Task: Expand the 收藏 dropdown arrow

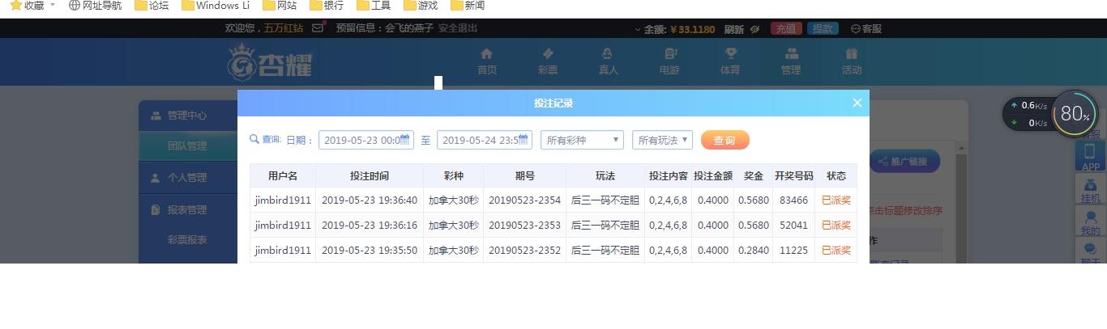Action: [53, 5]
